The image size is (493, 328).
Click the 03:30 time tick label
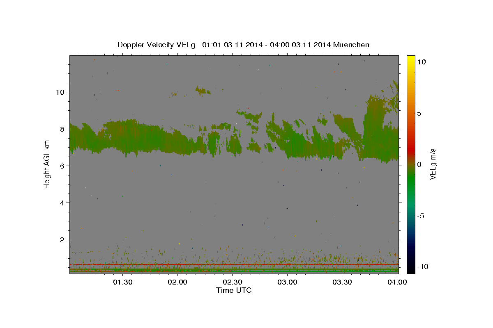(x=342, y=282)
